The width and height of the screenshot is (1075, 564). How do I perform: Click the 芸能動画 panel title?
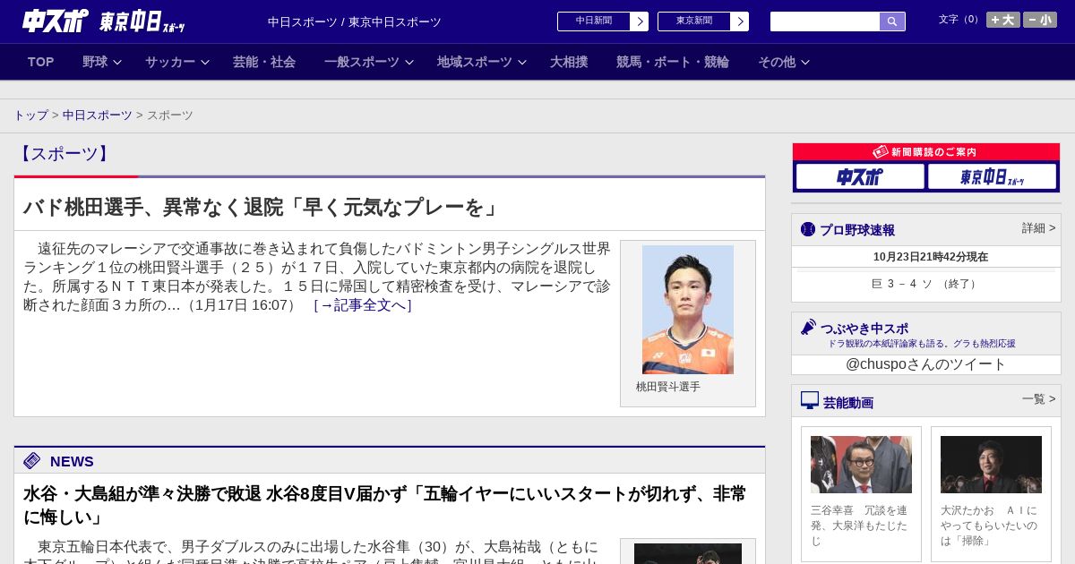(x=848, y=403)
